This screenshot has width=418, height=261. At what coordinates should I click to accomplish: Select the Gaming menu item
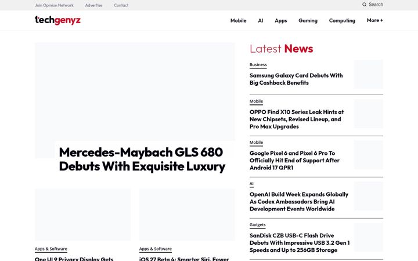click(308, 20)
